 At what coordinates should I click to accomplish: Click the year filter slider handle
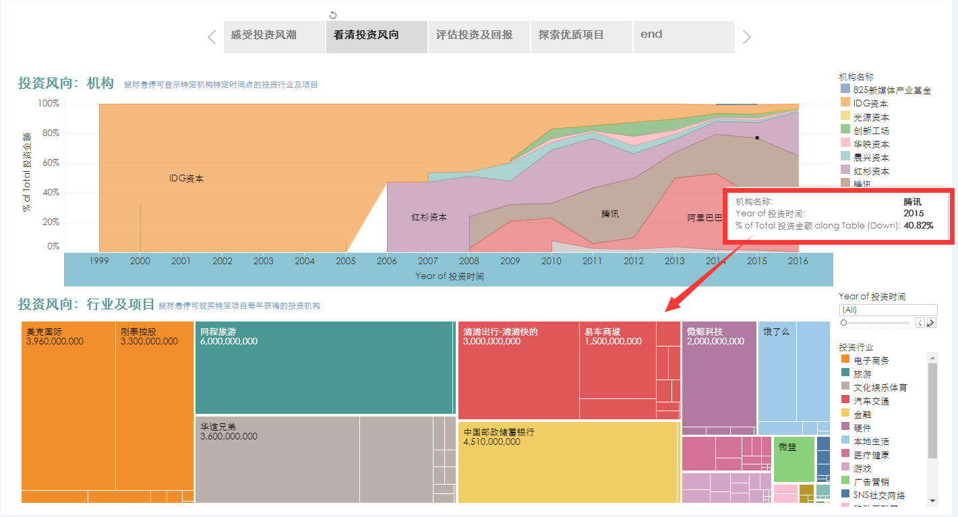point(843,323)
